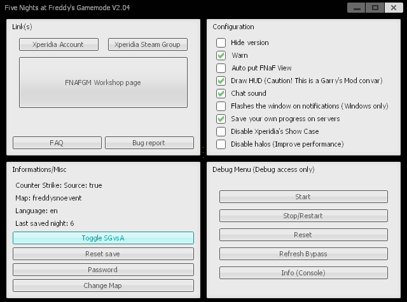The image size is (407, 302).
Task: Enable the Hide version checkbox
Action: coord(221,43)
